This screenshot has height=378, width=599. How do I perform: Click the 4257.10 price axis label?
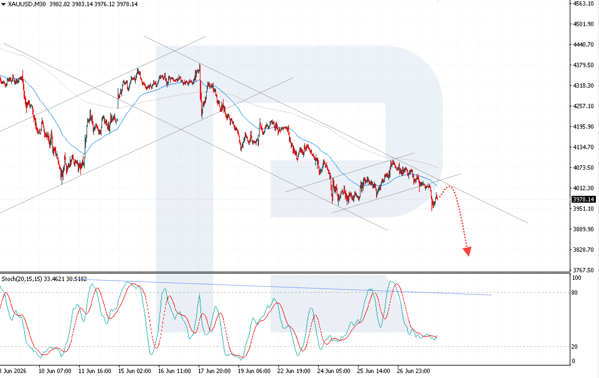pos(583,106)
